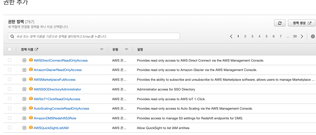Open the AWSMarketplaceFullAccess link
Image resolution: width=316 pixels, height=135 pixels.
(x=55, y=80)
